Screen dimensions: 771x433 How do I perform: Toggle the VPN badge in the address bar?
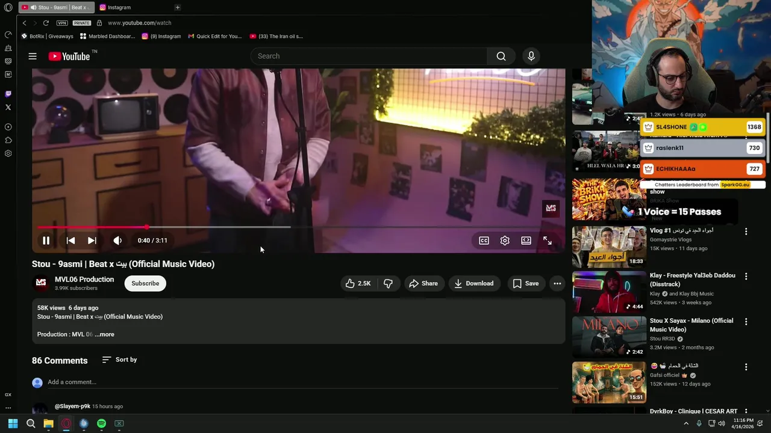pyautogui.click(x=62, y=23)
